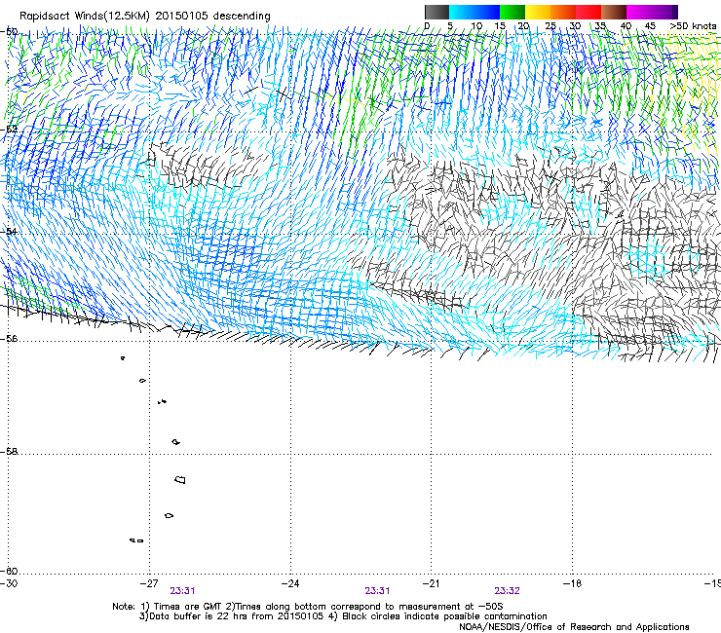
Task: Select the -54 latitude axis label
Action: pos(10,232)
